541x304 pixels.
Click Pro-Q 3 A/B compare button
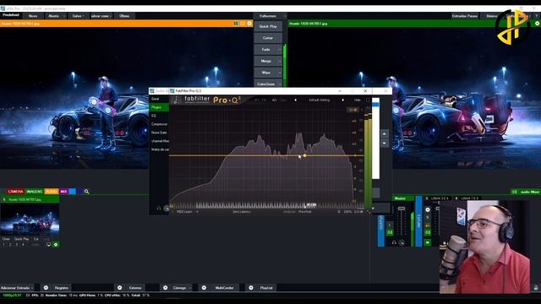point(274,100)
